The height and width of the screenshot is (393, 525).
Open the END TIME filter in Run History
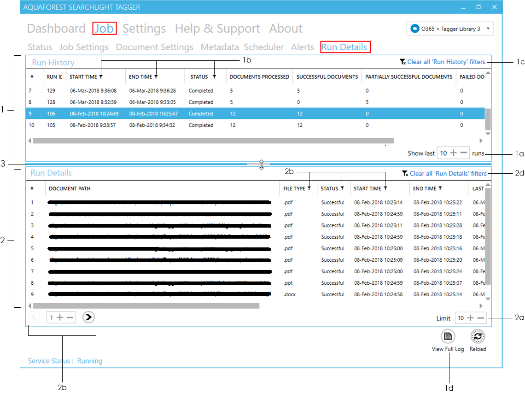point(156,77)
